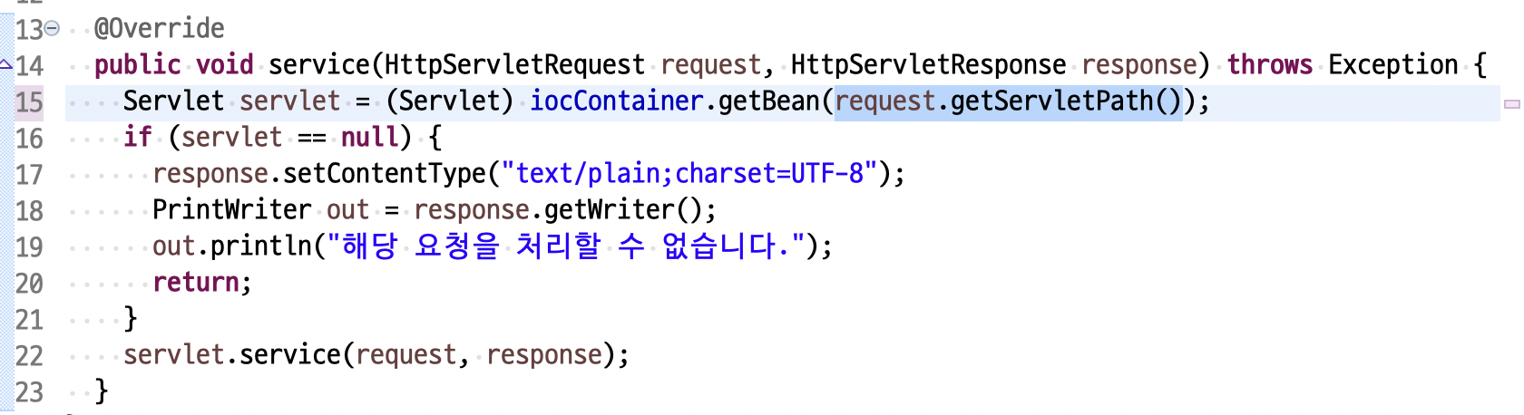Click the occurrence marker in the right overview ruler
The image size is (1524, 415).
pyautogui.click(x=1512, y=104)
